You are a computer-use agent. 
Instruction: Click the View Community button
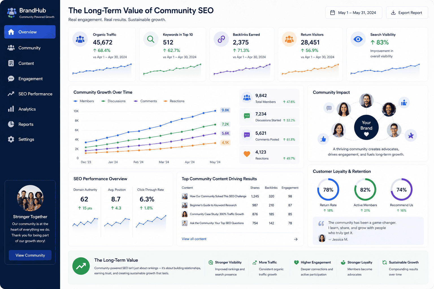30,255
